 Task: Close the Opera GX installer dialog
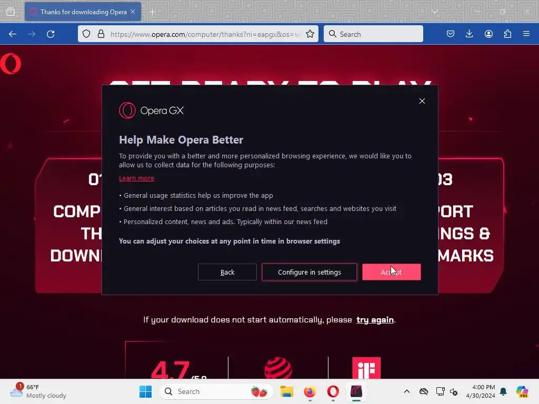(x=422, y=101)
